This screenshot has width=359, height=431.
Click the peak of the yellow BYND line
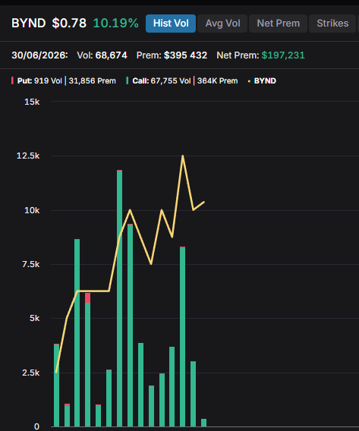coord(182,156)
